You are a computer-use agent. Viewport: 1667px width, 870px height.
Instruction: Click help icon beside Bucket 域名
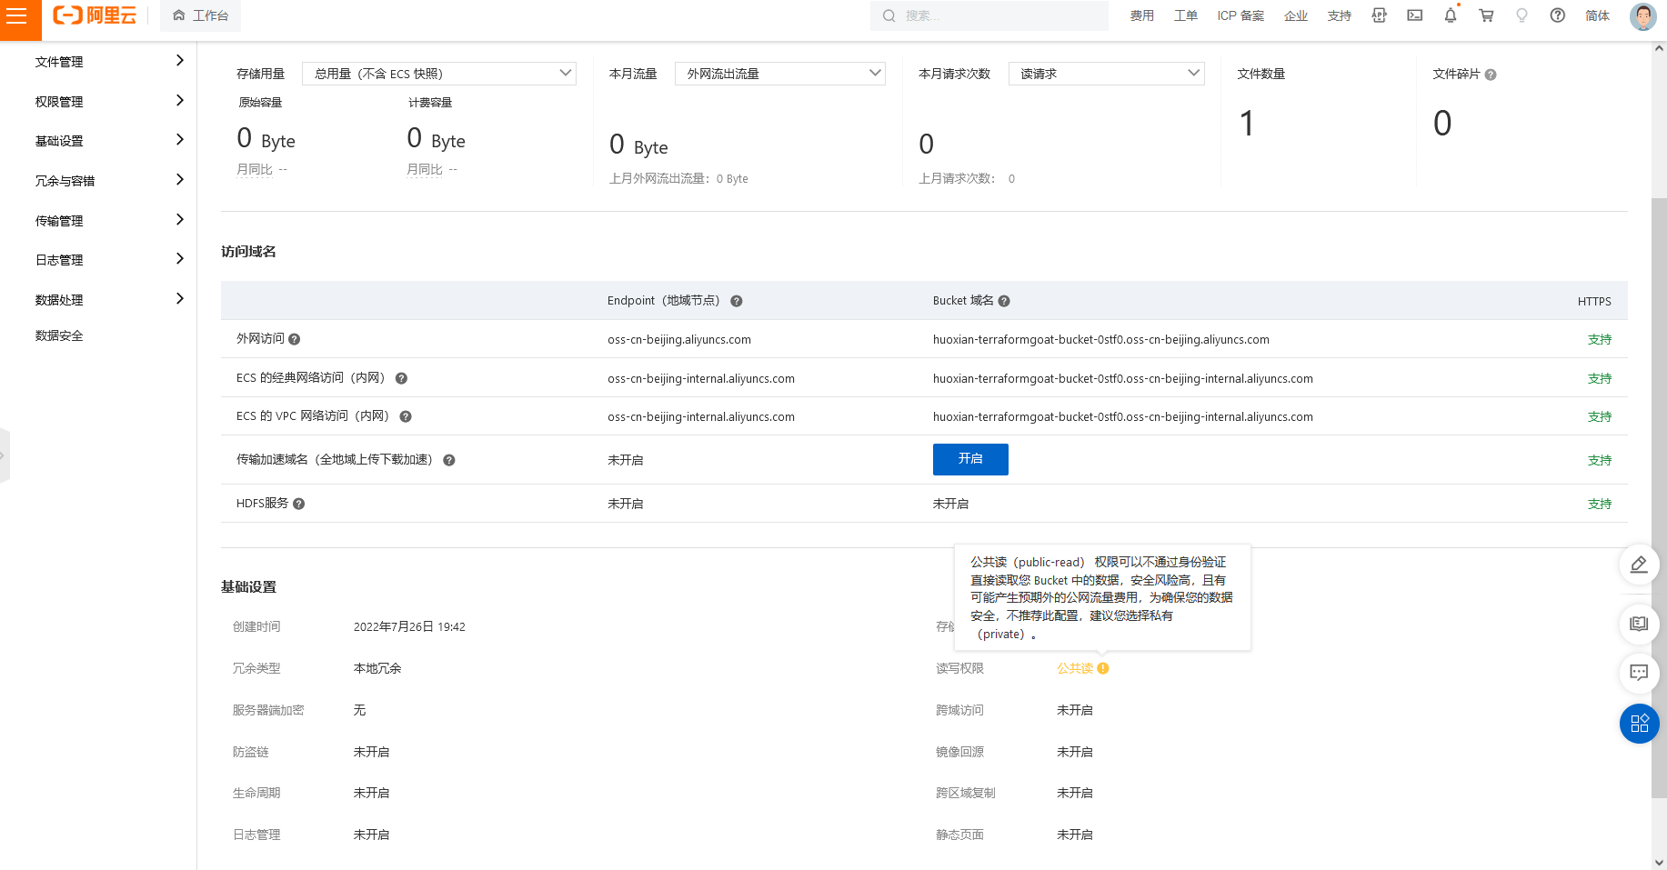[x=1004, y=301]
